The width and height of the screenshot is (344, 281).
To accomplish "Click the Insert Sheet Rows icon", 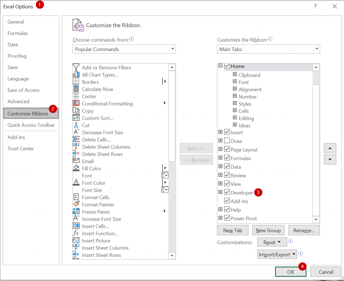I will (x=76, y=255).
